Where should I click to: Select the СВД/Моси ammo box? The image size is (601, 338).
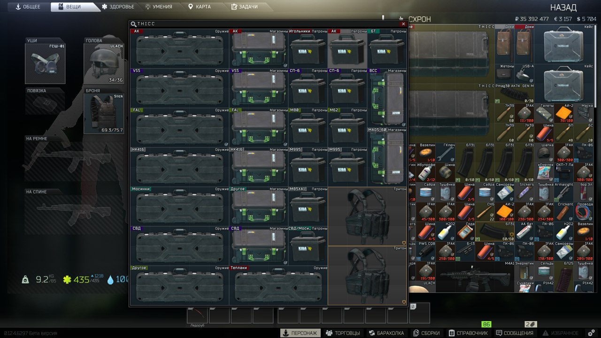(x=308, y=246)
